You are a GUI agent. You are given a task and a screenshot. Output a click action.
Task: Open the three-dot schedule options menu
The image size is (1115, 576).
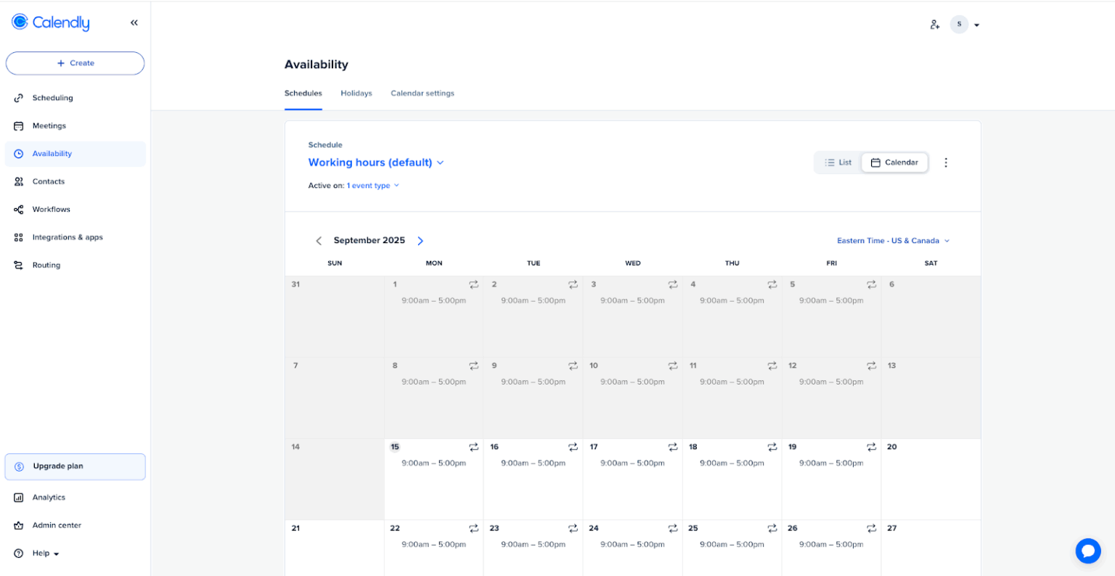(x=946, y=162)
